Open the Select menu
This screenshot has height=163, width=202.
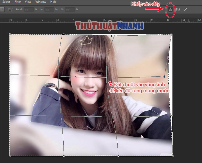coord(6,2)
